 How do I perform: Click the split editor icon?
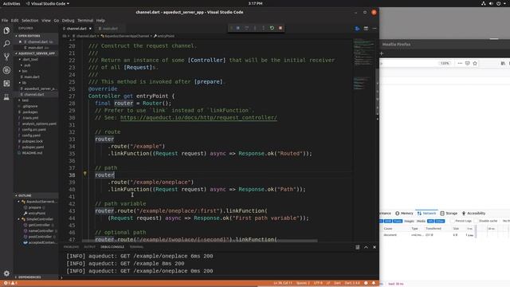[366, 29]
